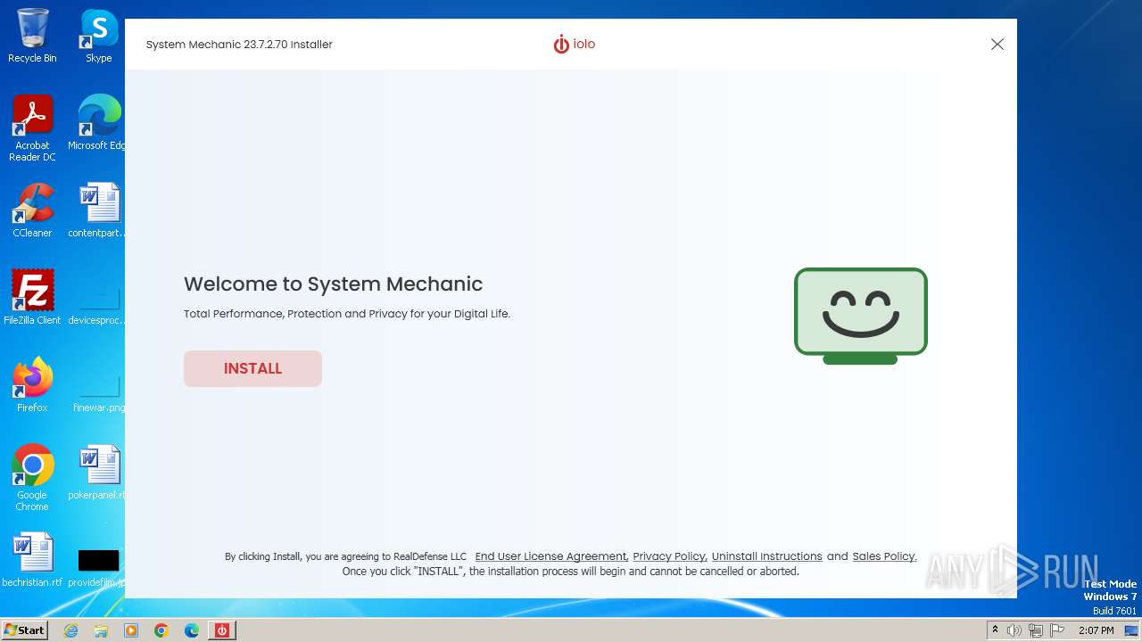1142x642 pixels.
Task: Click the 'Total Performance, Protection and Privacy' tagline
Action: pyautogui.click(x=347, y=314)
